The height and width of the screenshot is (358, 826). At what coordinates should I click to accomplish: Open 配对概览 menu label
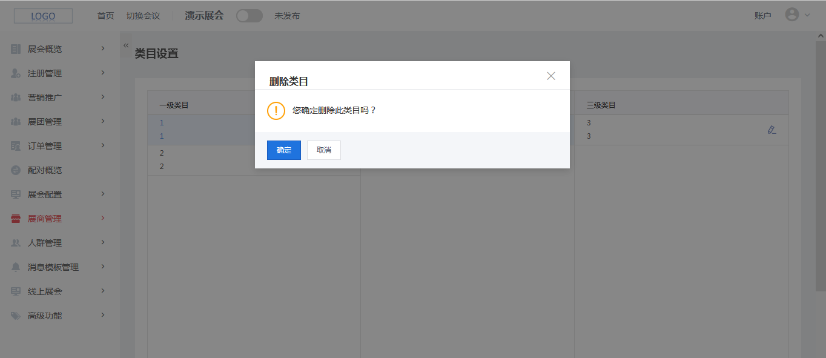(x=45, y=170)
